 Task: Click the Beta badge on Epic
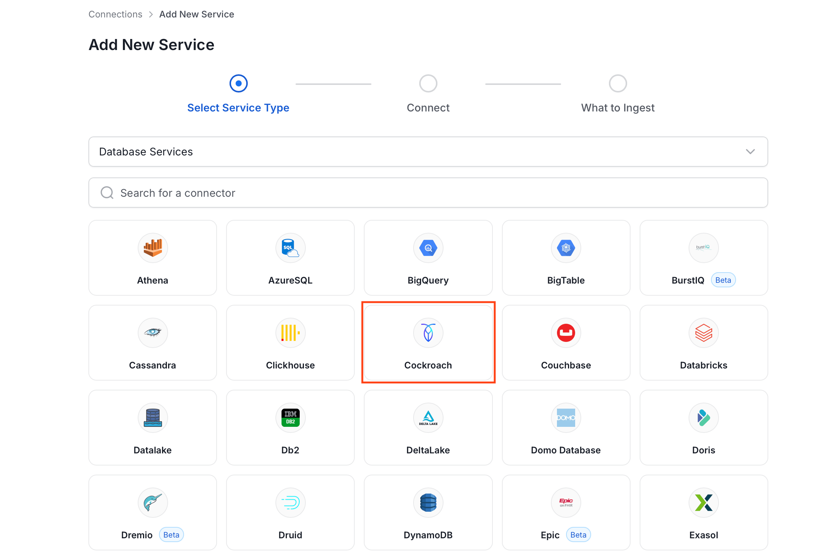click(578, 535)
